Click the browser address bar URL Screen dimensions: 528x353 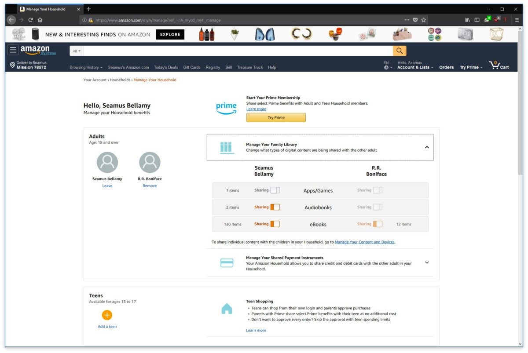(158, 20)
